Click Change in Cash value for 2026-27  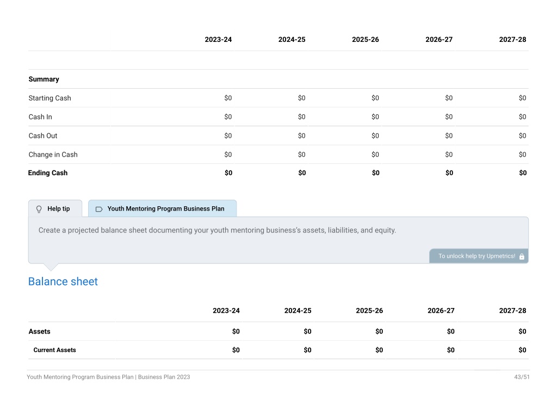449,155
